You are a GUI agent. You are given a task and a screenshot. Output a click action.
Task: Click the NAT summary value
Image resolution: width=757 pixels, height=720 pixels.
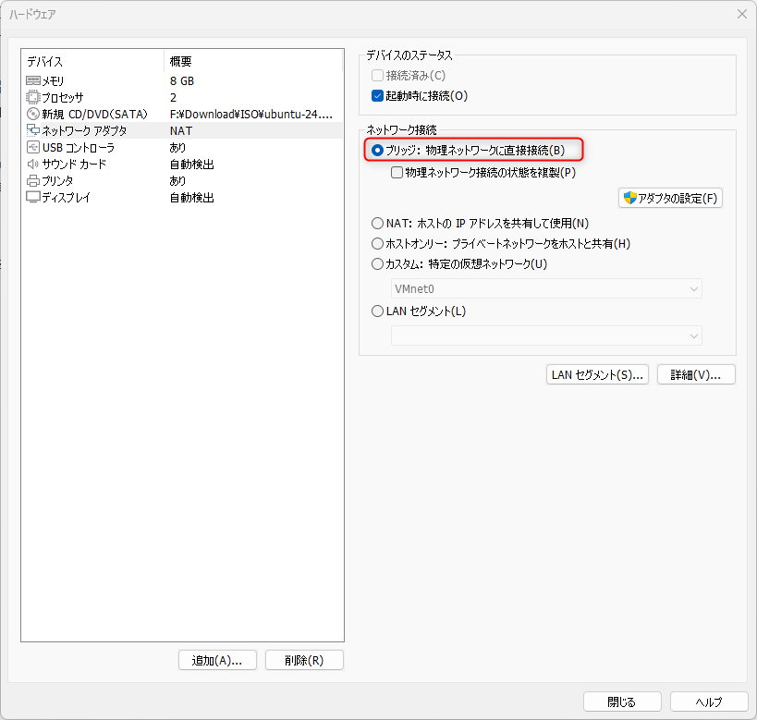[181, 130]
